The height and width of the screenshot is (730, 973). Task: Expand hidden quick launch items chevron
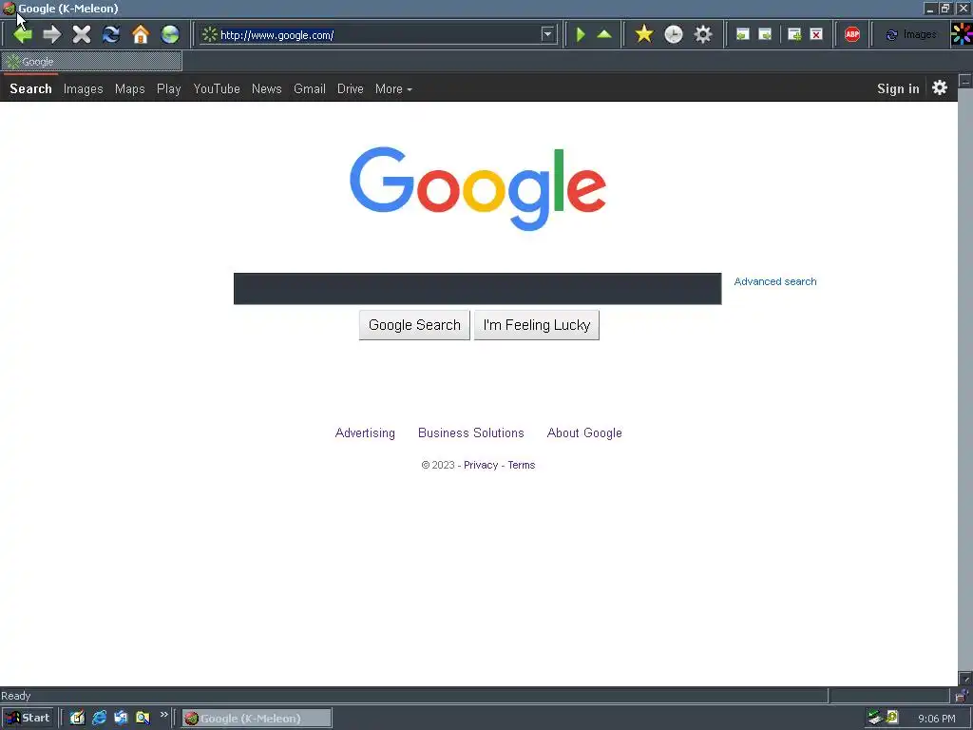pos(163,715)
